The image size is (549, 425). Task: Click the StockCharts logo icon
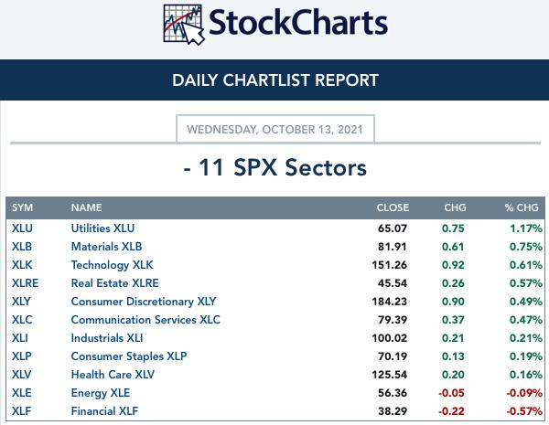[x=184, y=24]
